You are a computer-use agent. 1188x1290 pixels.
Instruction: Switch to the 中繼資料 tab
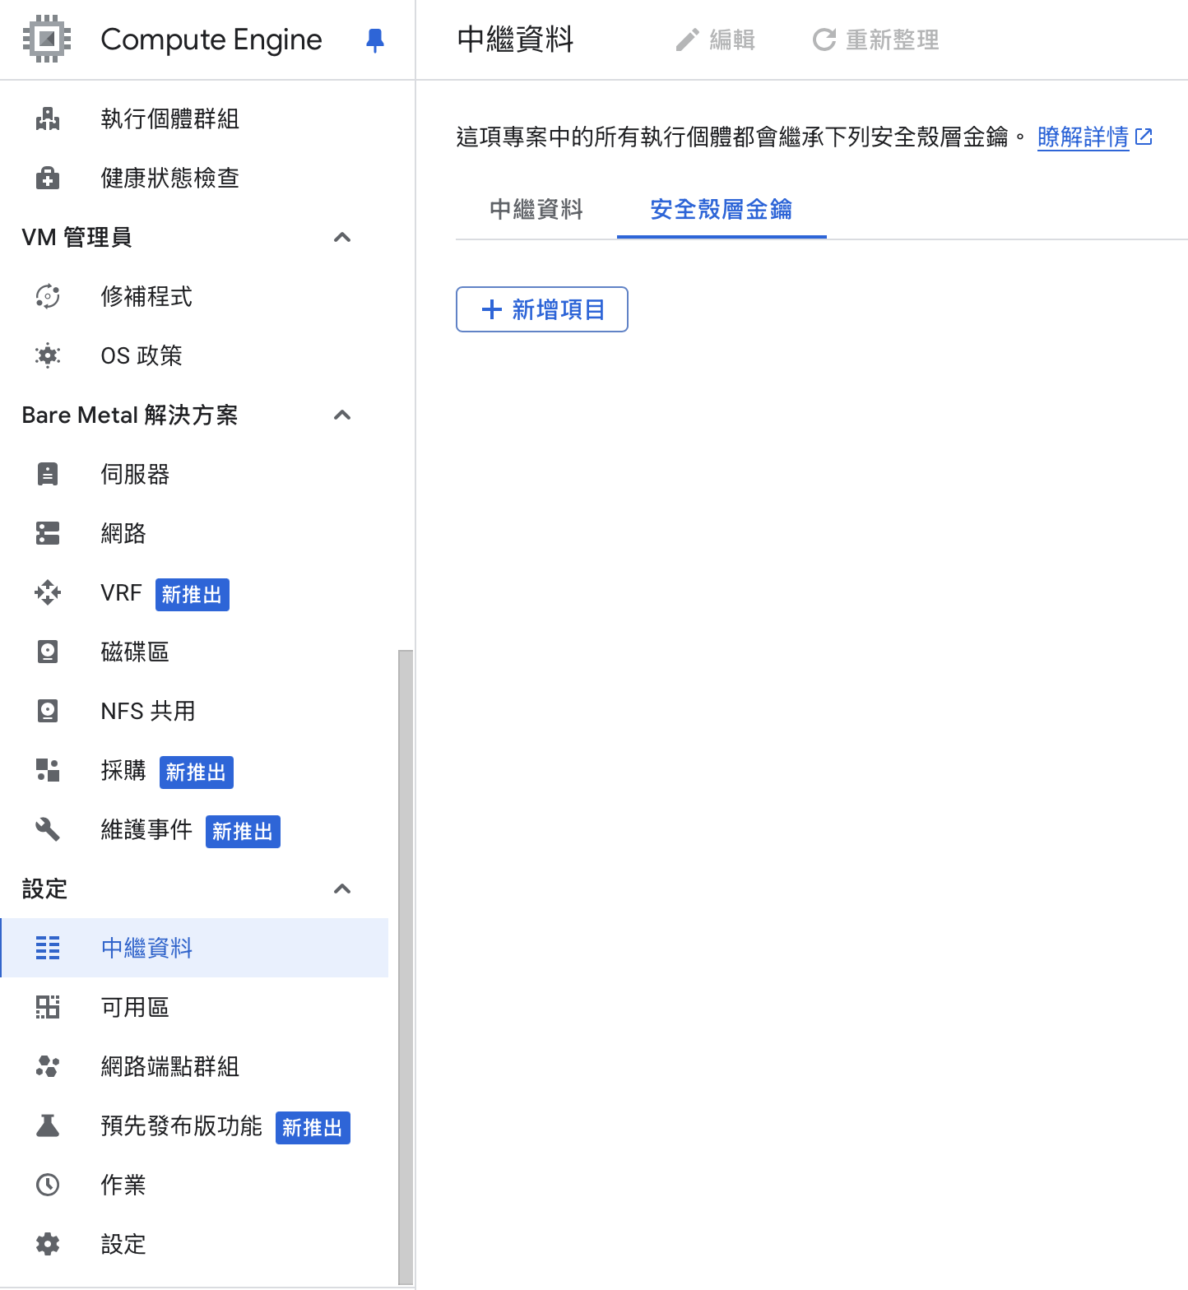click(x=536, y=210)
